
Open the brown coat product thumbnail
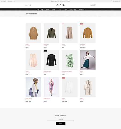click(x=33, y=33)
